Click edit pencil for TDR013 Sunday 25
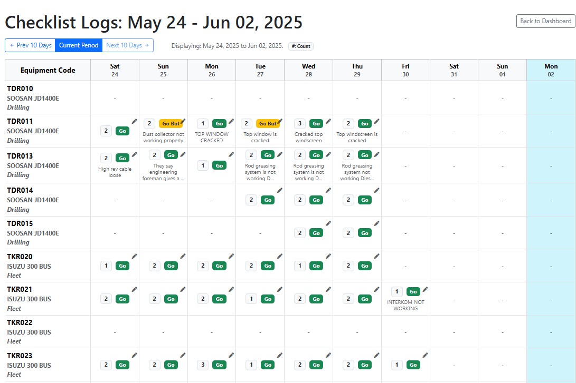Viewport: 576px width, 383px height. point(183,154)
